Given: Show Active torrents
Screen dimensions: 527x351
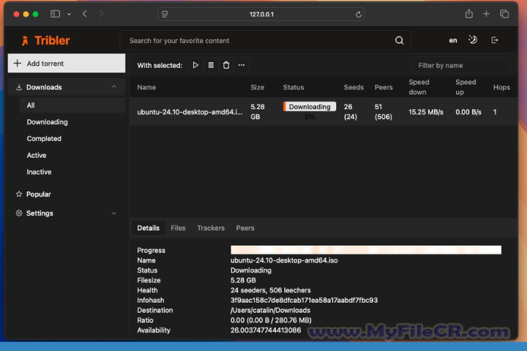Looking at the screenshot, I should coord(37,155).
